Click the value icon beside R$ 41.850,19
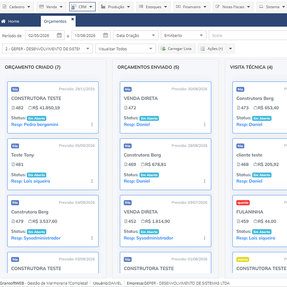 coord(30,108)
